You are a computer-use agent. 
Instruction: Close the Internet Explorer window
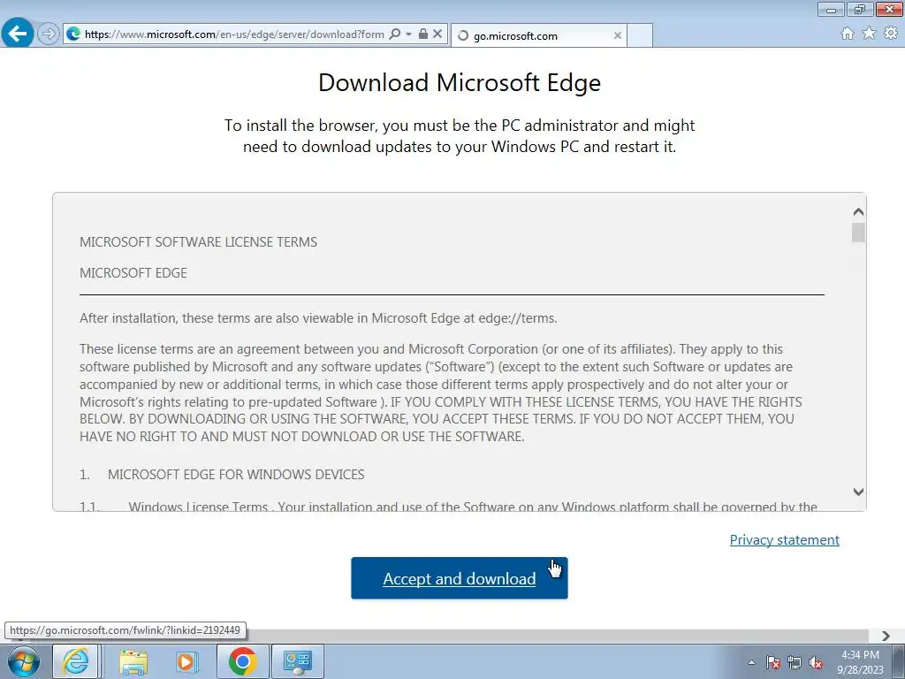(889, 9)
